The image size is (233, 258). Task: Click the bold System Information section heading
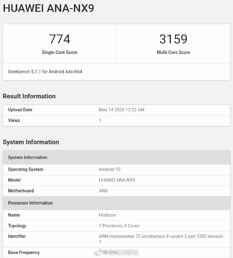pos(31,142)
